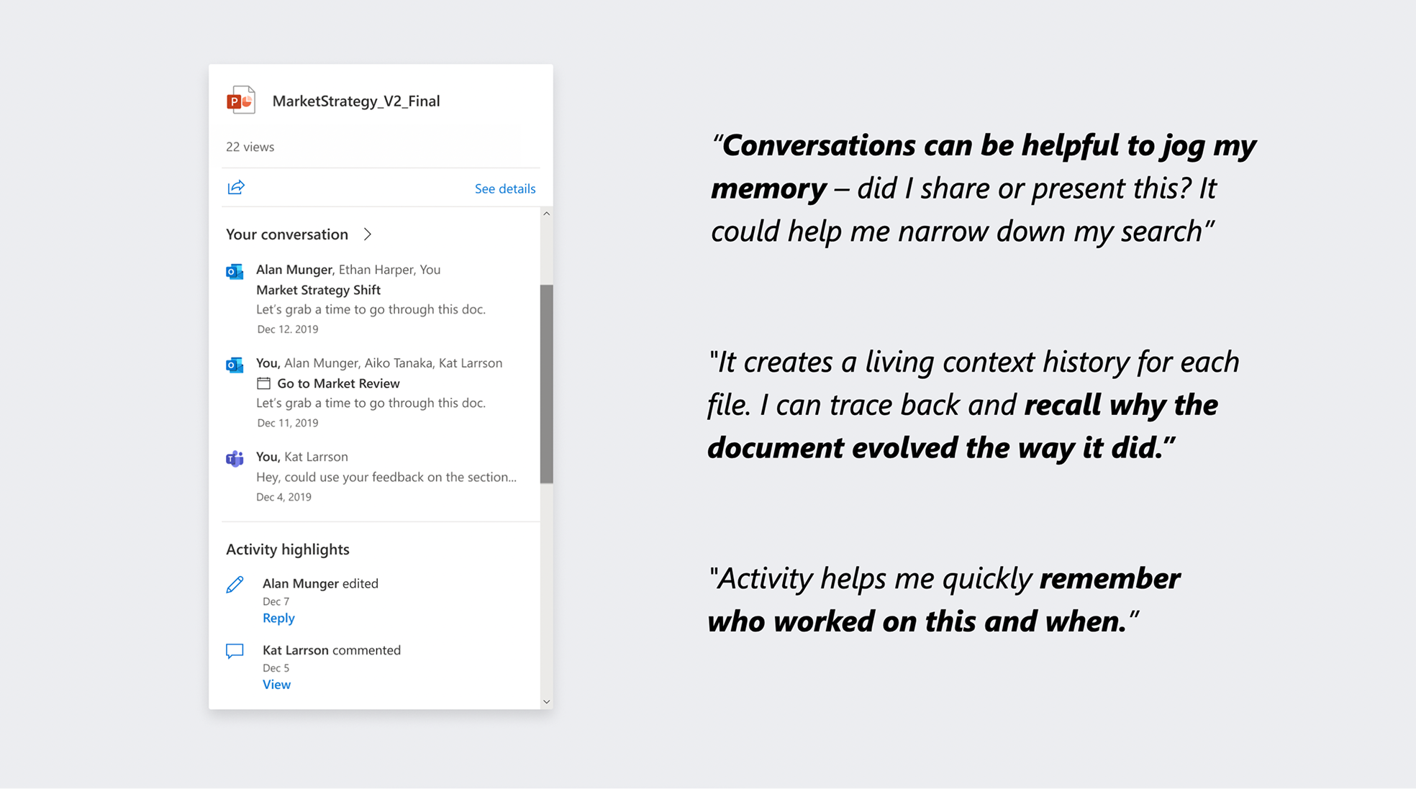Click the MarketStrategy_V2_Final file title
Viewport: 1416px width, 789px height.
[355, 101]
